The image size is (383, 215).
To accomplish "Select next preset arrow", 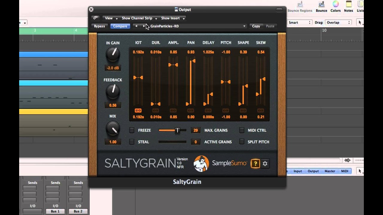I will point(144,26).
